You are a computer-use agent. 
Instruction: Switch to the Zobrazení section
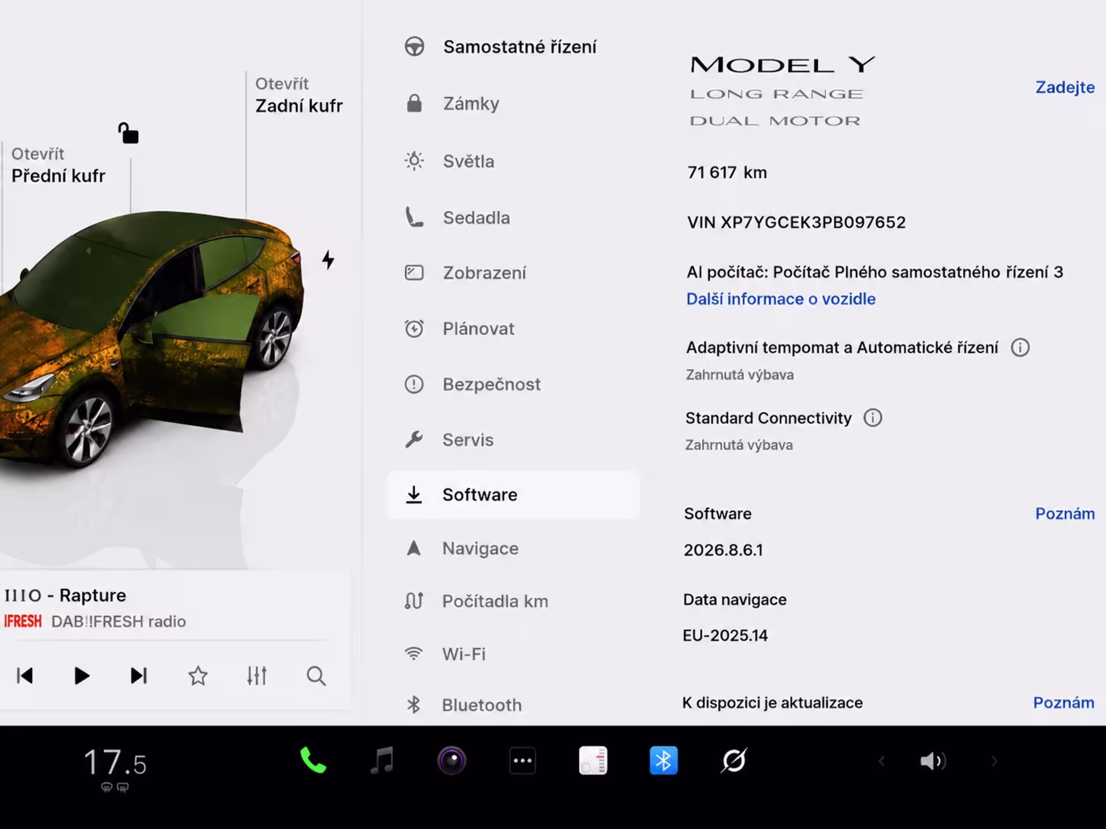[x=513, y=273]
